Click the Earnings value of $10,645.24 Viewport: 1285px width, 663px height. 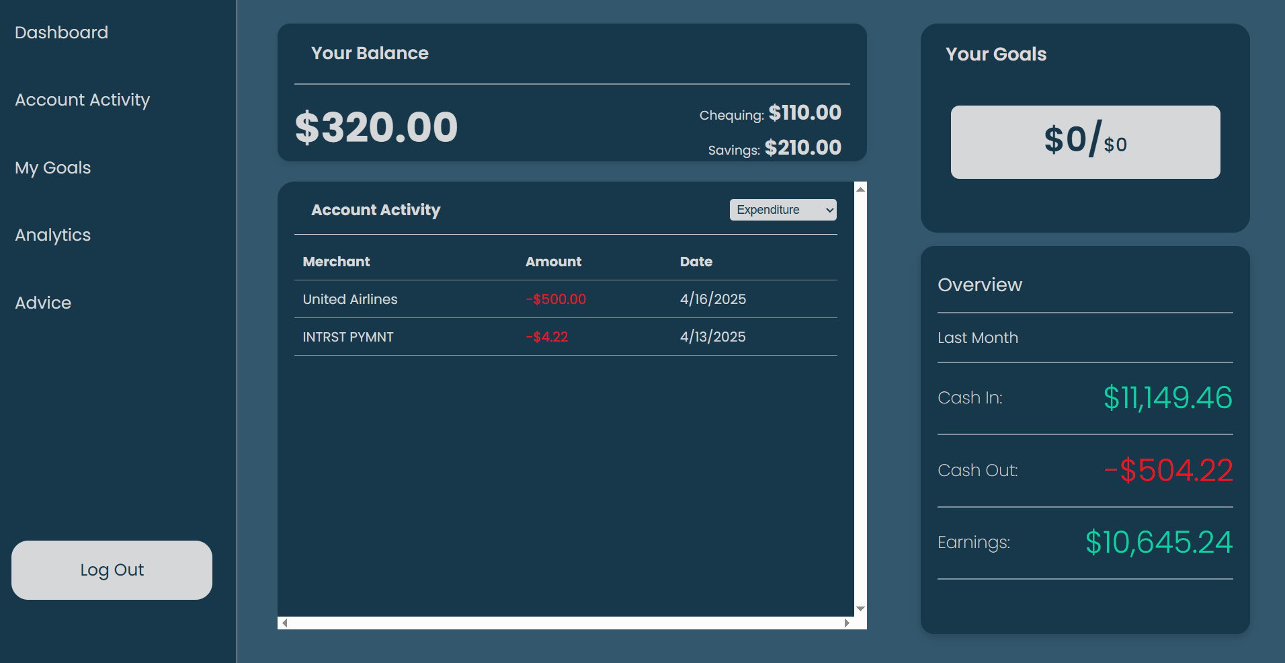click(1159, 542)
